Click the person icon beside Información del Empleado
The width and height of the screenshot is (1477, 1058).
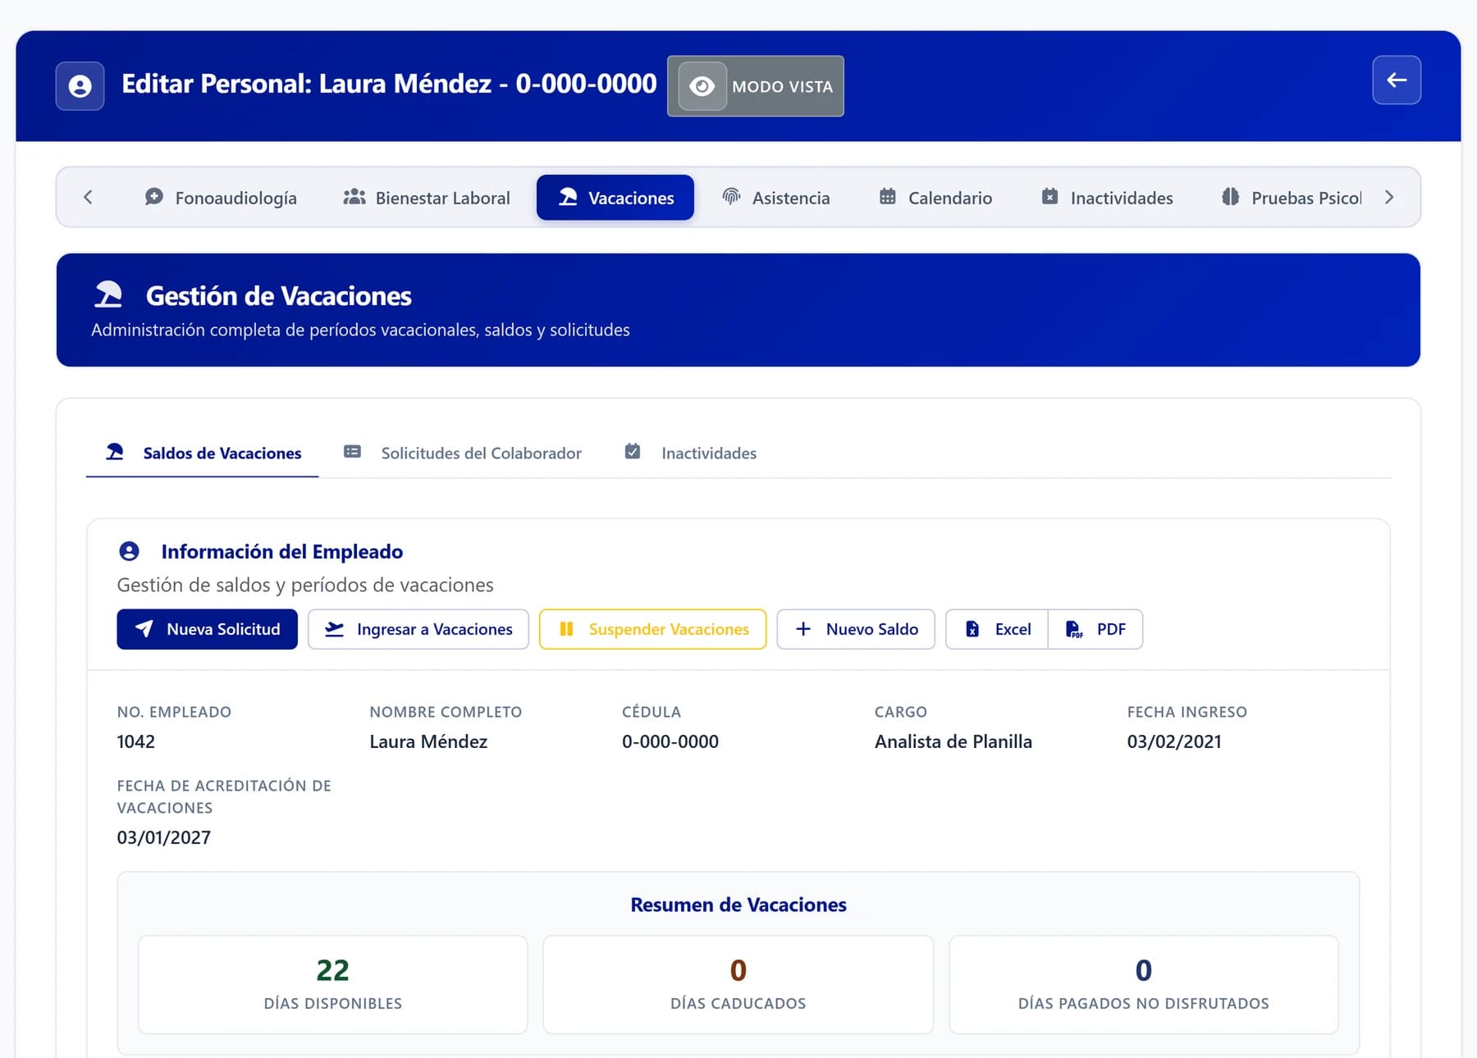click(129, 551)
